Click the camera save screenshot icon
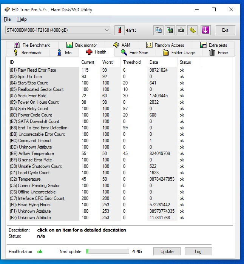 coord(181,30)
